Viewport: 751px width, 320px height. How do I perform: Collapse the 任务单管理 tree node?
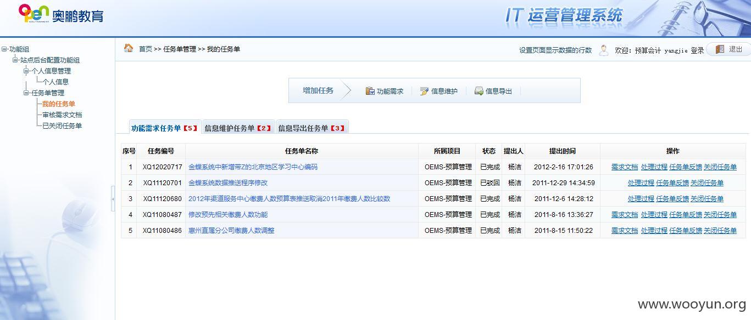26,93
